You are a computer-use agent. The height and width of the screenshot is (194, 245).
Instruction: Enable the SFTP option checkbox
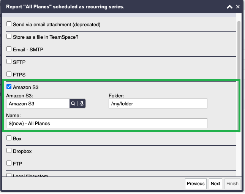click(9, 62)
